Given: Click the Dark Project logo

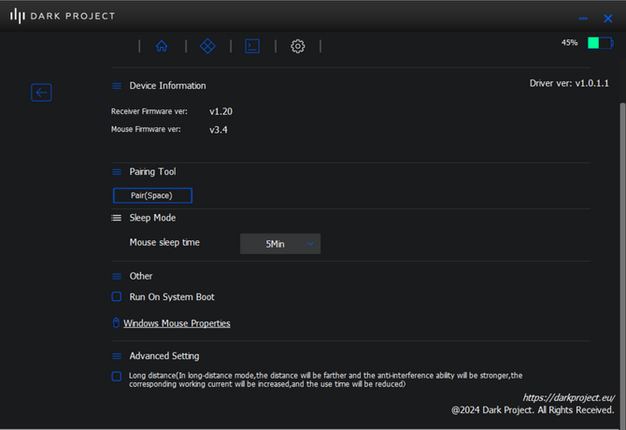Looking at the screenshot, I should [x=63, y=16].
